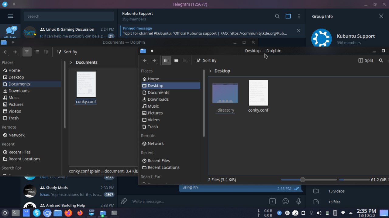Go back in the Documents Dolphin window

[5, 52]
